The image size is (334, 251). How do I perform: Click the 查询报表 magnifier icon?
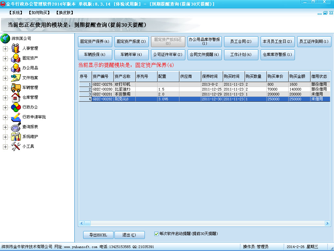[16, 127]
